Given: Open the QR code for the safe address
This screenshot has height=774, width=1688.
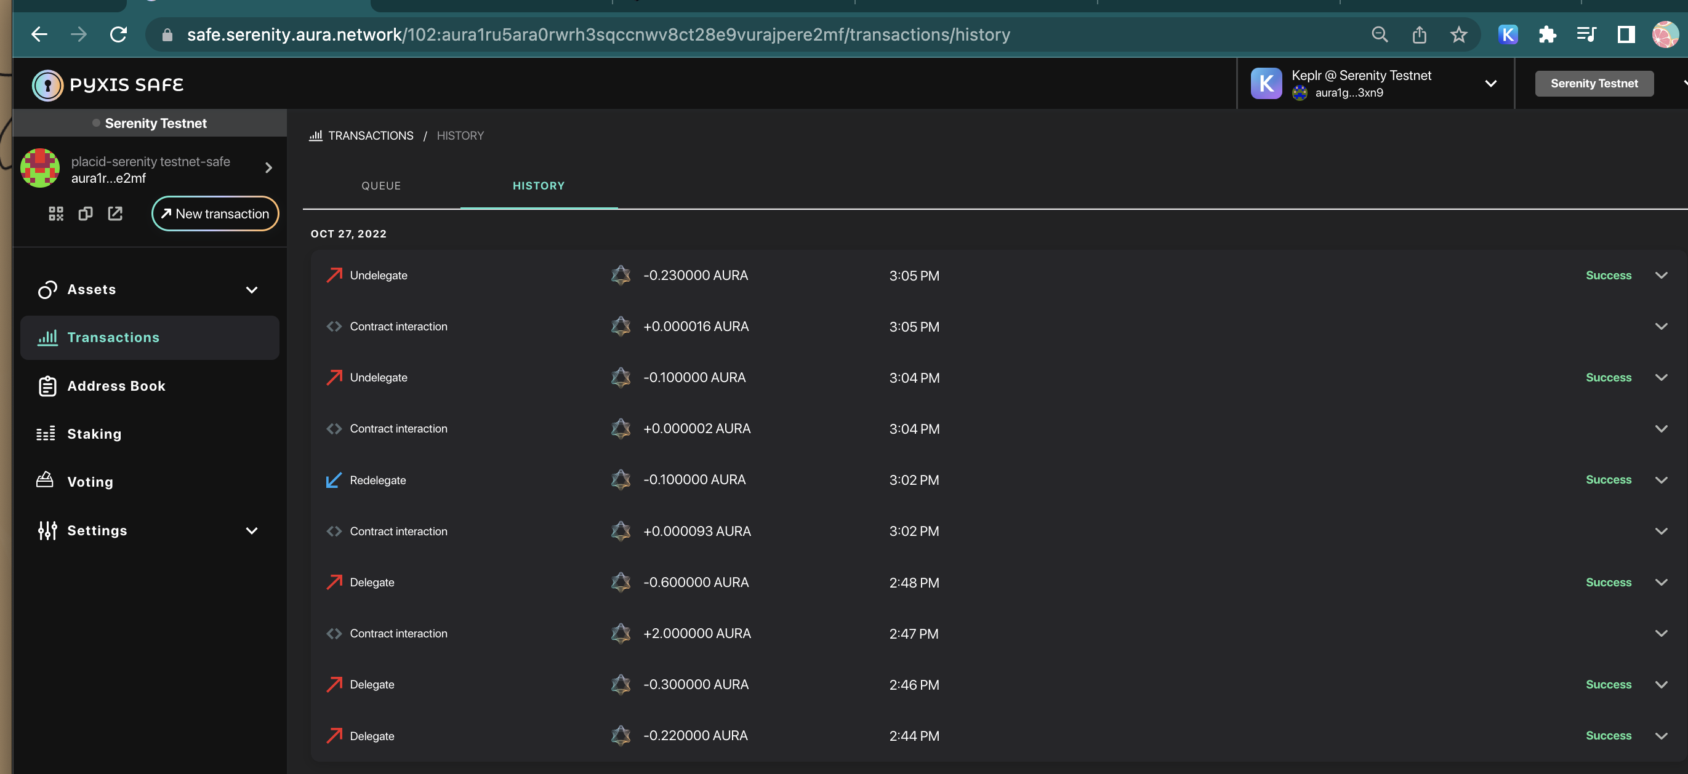Looking at the screenshot, I should tap(55, 213).
